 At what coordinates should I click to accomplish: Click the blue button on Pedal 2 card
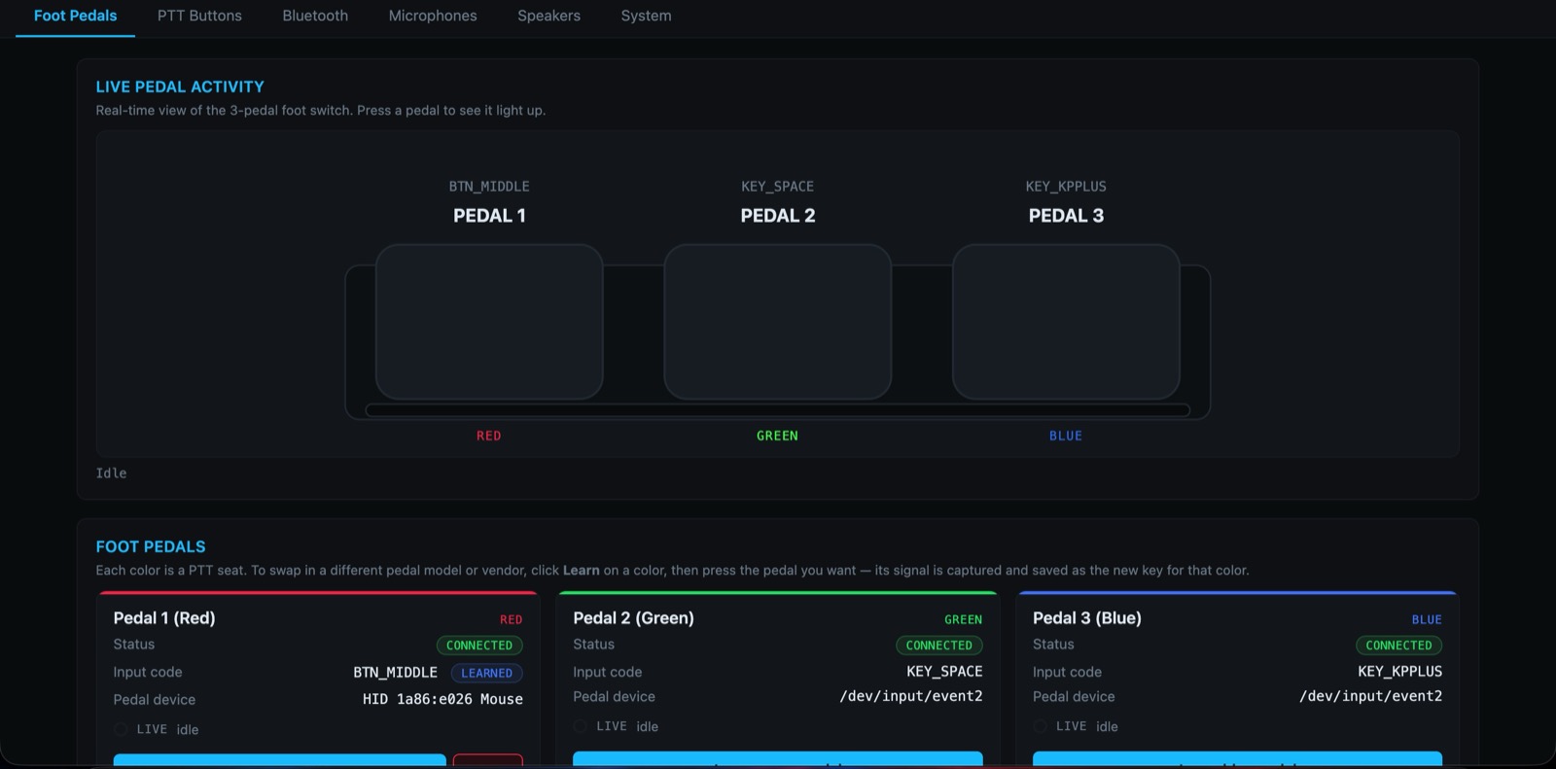click(x=777, y=758)
